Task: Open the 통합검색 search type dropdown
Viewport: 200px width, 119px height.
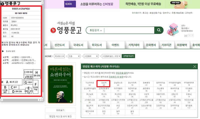Action: (95, 30)
